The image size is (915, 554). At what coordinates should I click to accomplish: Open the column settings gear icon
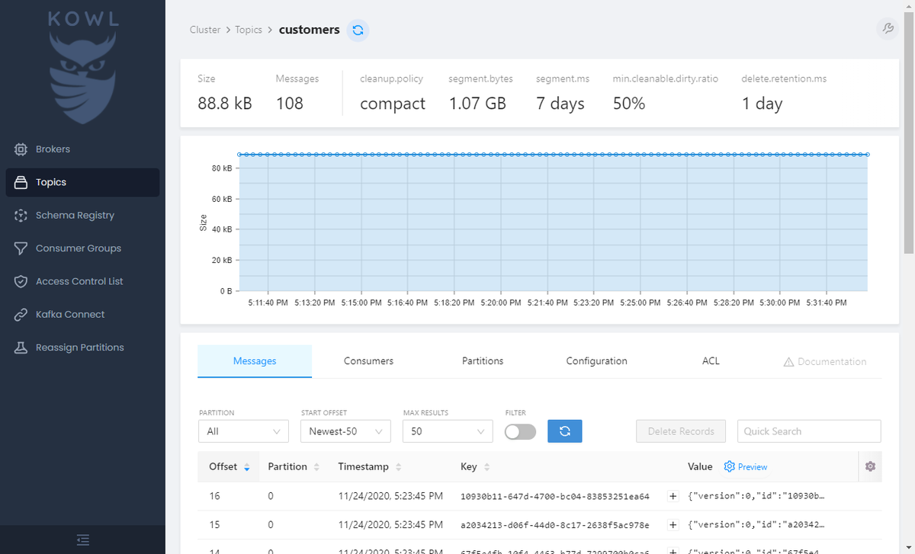click(871, 466)
